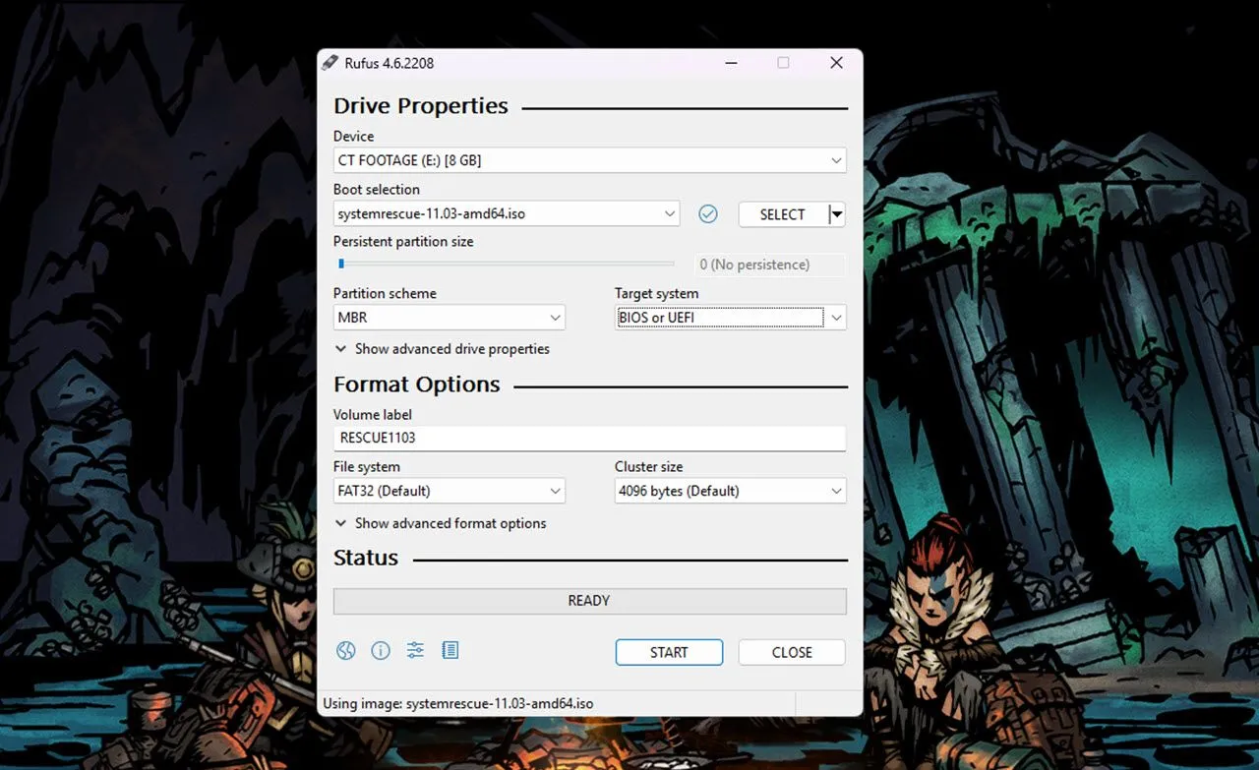This screenshot has height=770, width=1259.
Task: Open the language globe icon
Action: click(345, 650)
